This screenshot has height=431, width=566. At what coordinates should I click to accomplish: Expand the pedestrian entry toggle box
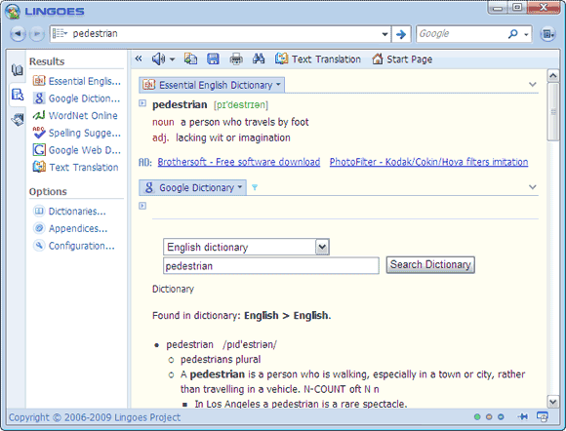tap(142, 103)
